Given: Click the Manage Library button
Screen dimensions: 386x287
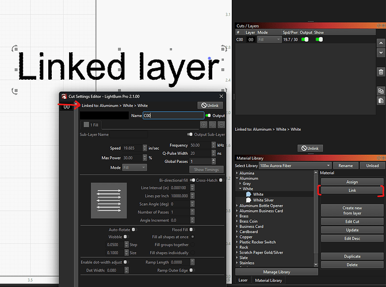Looking at the screenshot, I should pyautogui.click(x=277, y=272).
